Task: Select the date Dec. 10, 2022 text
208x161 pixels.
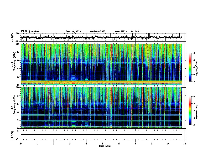Action: point(73,32)
